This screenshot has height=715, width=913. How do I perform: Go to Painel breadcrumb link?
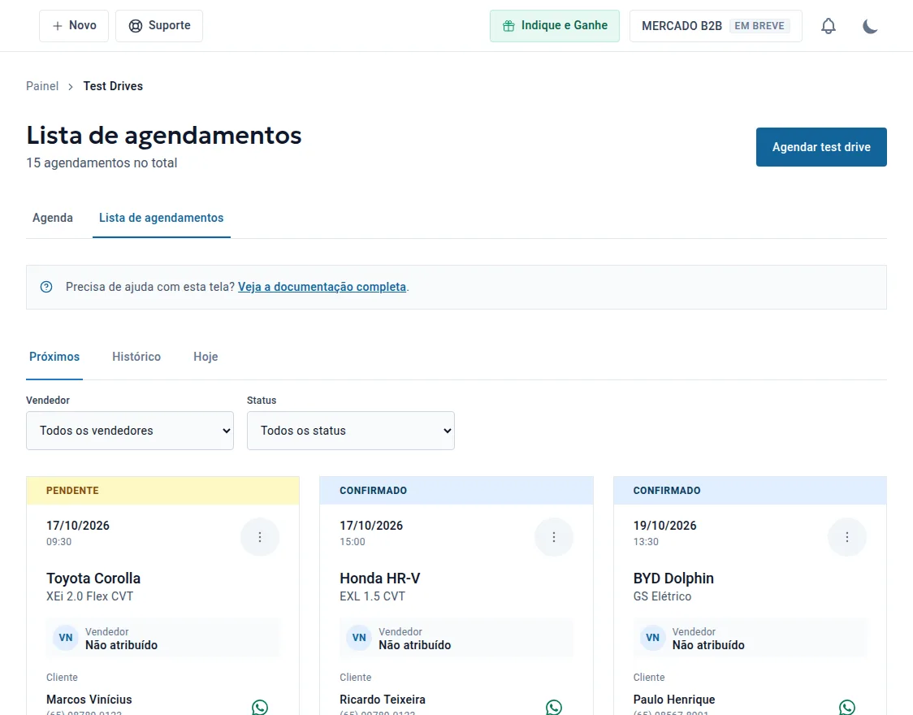(42, 86)
